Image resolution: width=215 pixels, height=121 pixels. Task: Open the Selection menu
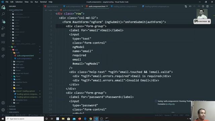coord(19,2)
